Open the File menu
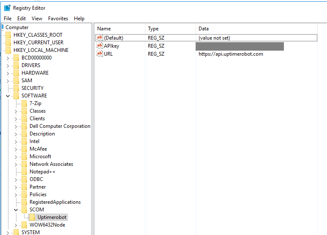 click(x=8, y=19)
